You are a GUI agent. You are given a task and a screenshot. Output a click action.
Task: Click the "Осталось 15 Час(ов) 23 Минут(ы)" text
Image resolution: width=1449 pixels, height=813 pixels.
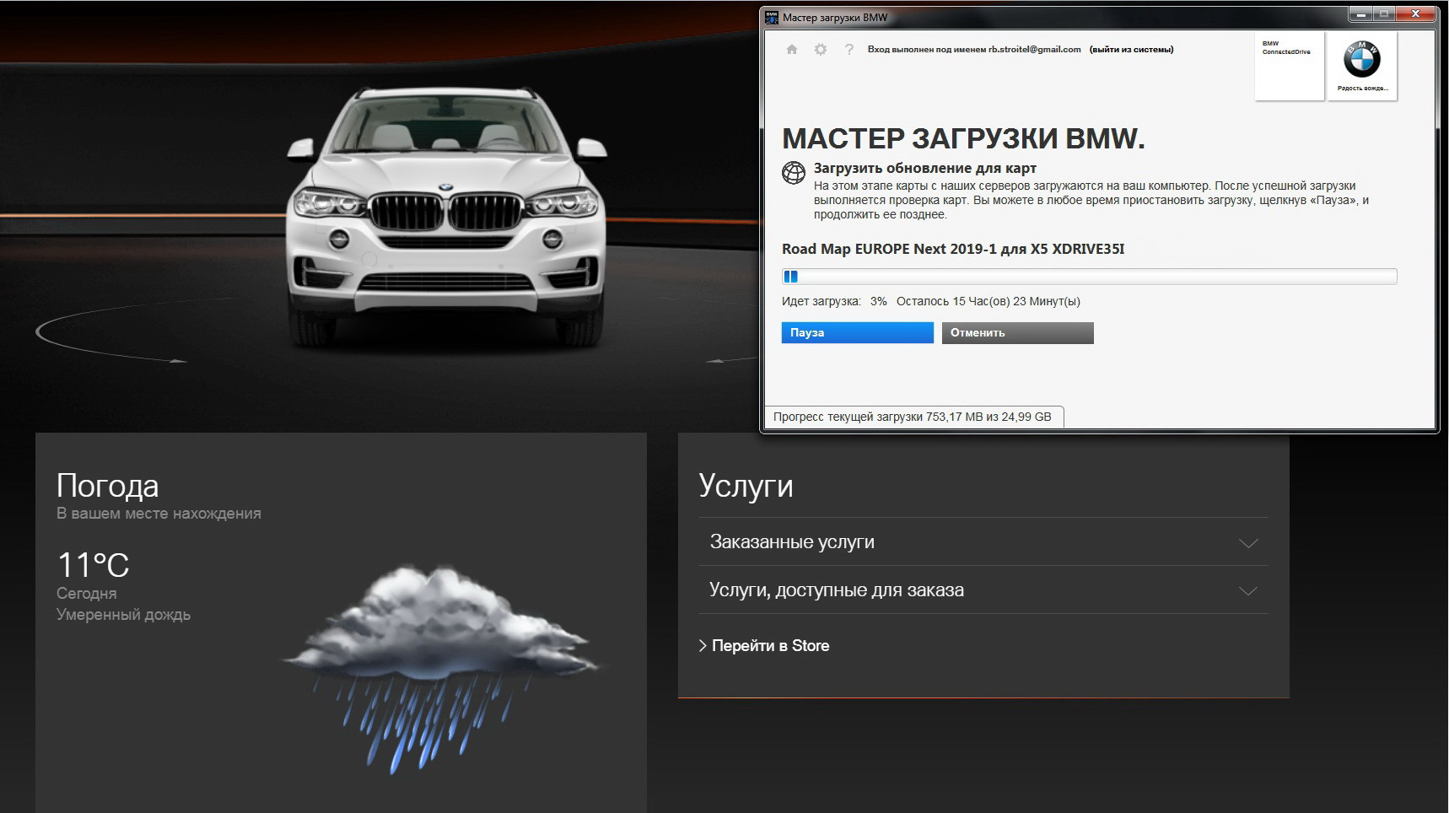pos(988,301)
